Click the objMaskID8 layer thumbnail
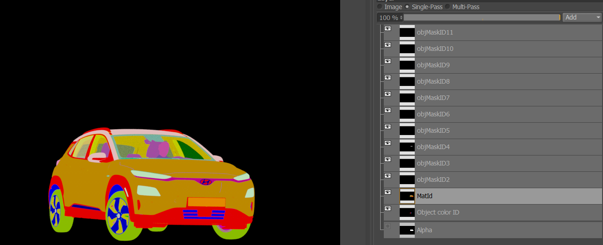This screenshot has height=245, width=603. (x=407, y=81)
